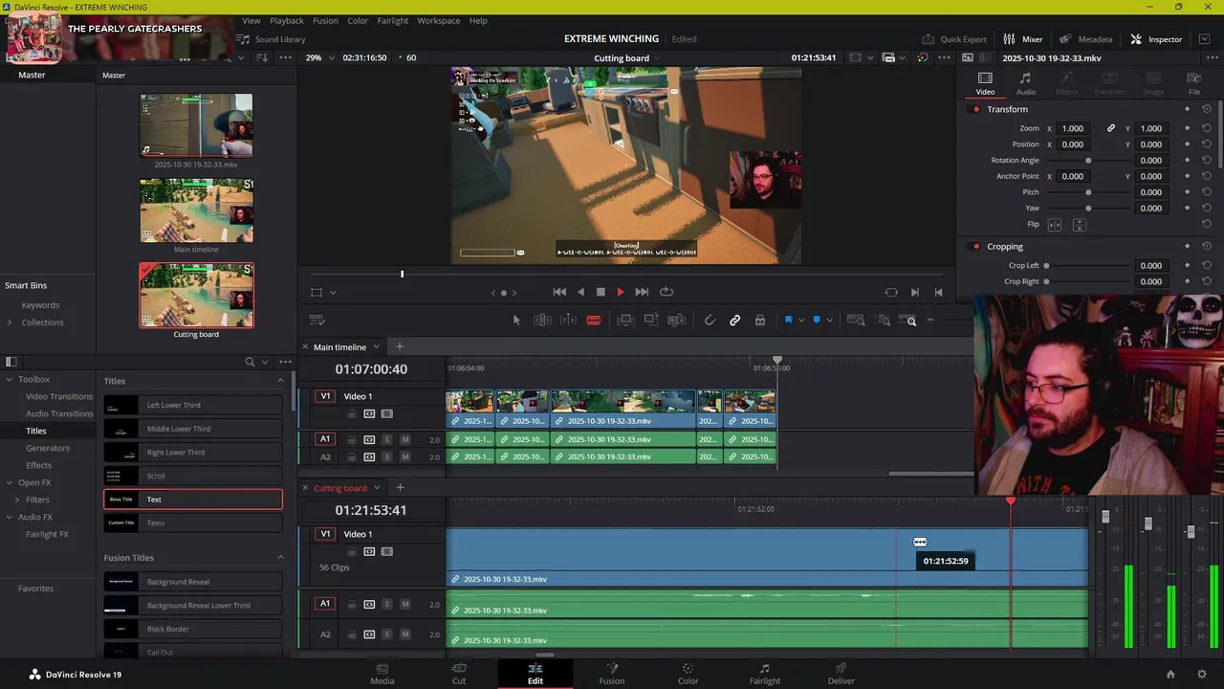The image size is (1224, 689).
Task: Click the Overwrite Clip toolbar icon
Action: point(651,321)
